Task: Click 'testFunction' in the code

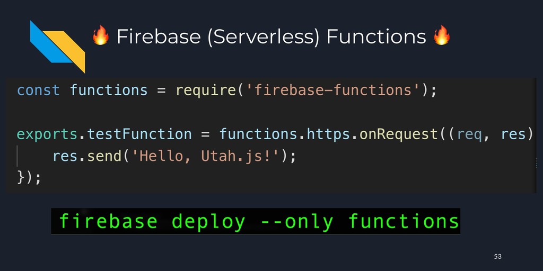Action: pyautogui.click(x=139, y=134)
